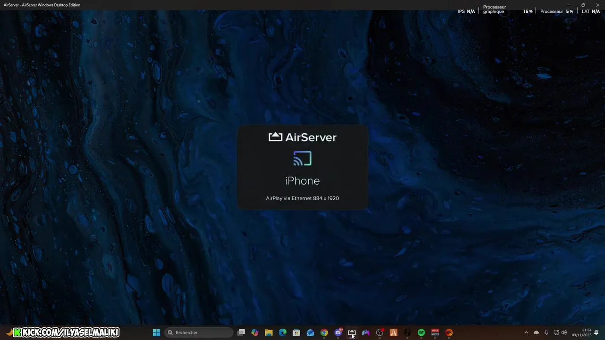Click the LAT N/A overlay readout
The image size is (605, 340).
click(591, 11)
